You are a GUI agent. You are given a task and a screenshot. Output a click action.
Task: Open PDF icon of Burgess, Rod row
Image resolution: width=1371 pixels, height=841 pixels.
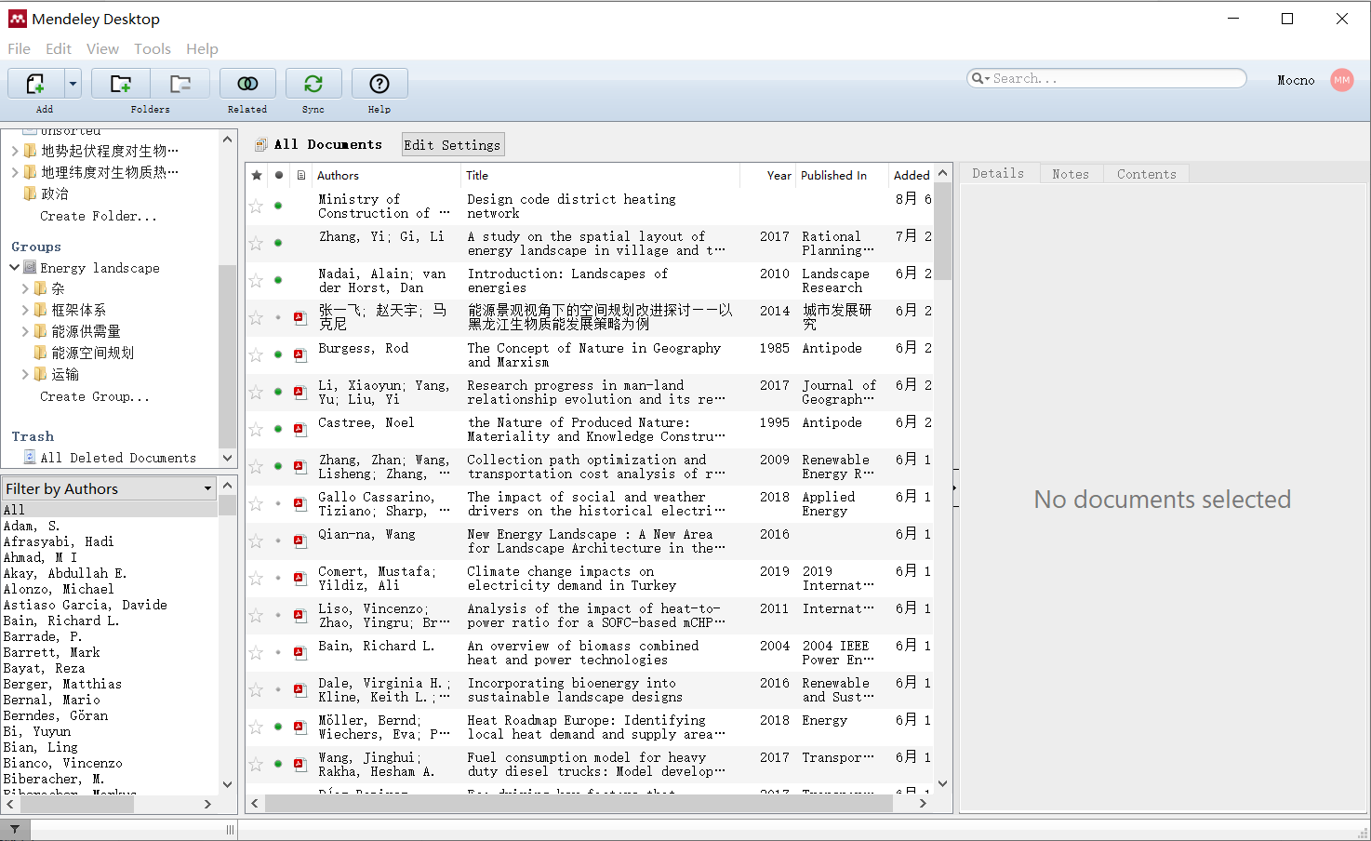click(300, 354)
